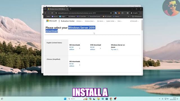The width and height of the screenshot is (180, 101).
Task: Open the BTC to PayPal bookmark
Action: pyautogui.click(x=107, y=17)
